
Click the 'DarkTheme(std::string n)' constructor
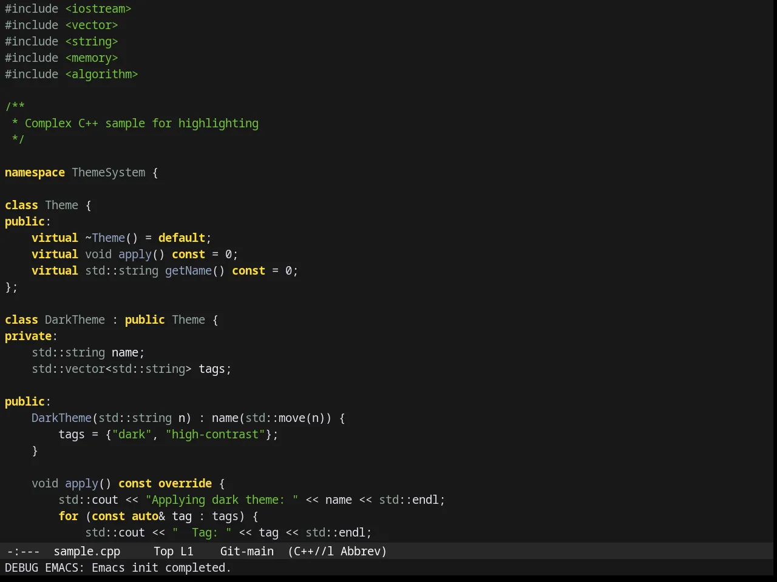(x=112, y=418)
